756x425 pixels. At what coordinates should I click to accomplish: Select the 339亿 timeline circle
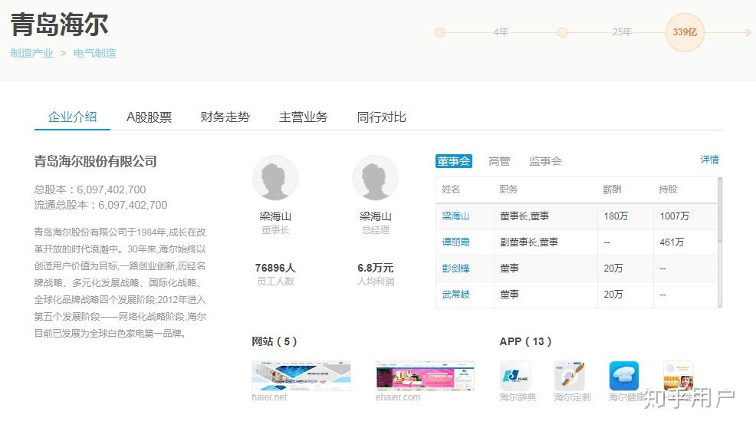tap(685, 32)
